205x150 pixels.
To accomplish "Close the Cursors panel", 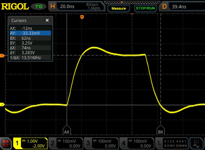I will 47,20.
